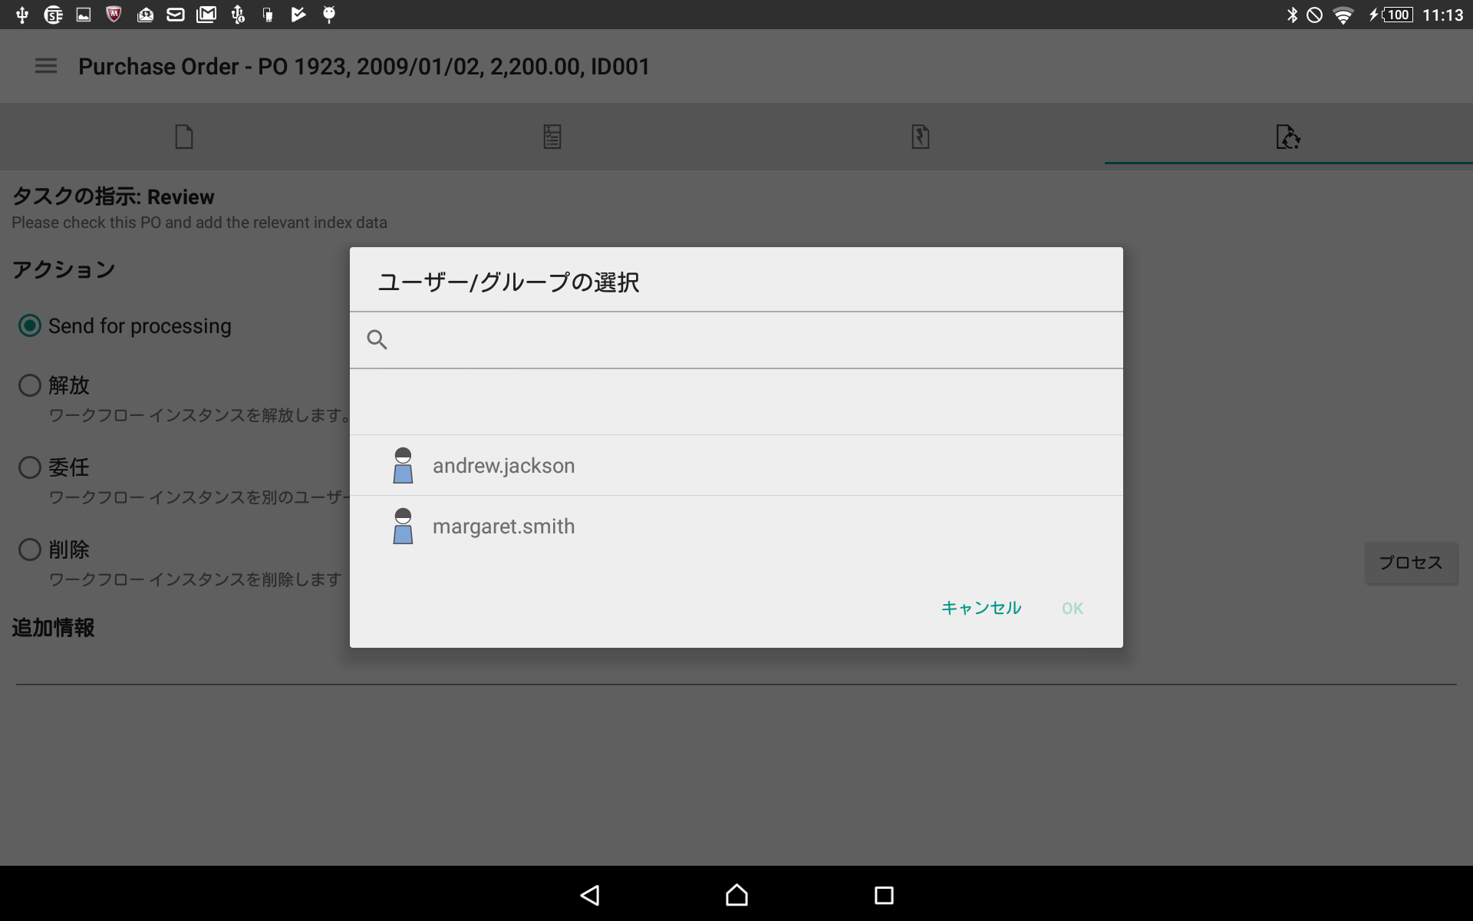Click the andrew.jackson user avatar icon
Image resolution: width=1473 pixels, height=921 pixels.
click(x=403, y=465)
